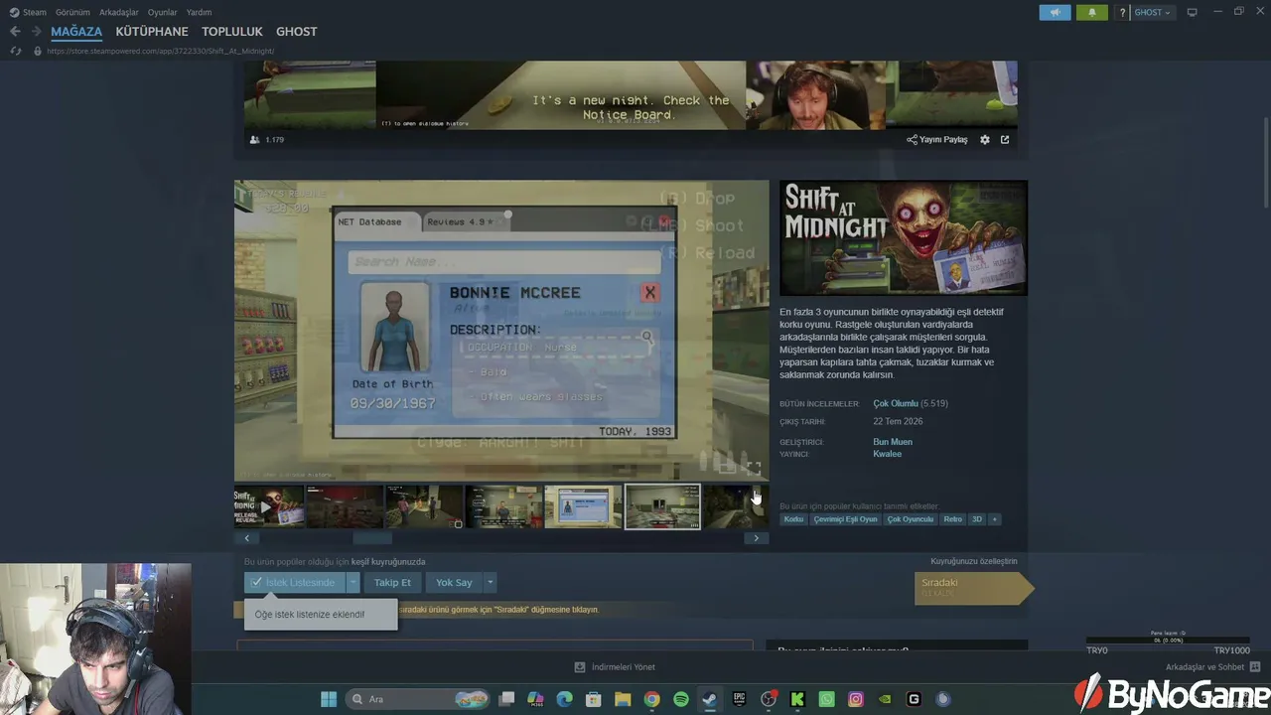This screenshot has width=1271, height=715.
Task: Expand the GHOST account dropdown
Action: click(x=1152, y=12)
